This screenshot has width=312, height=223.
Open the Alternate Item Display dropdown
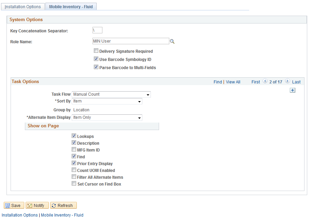[139, 117]
